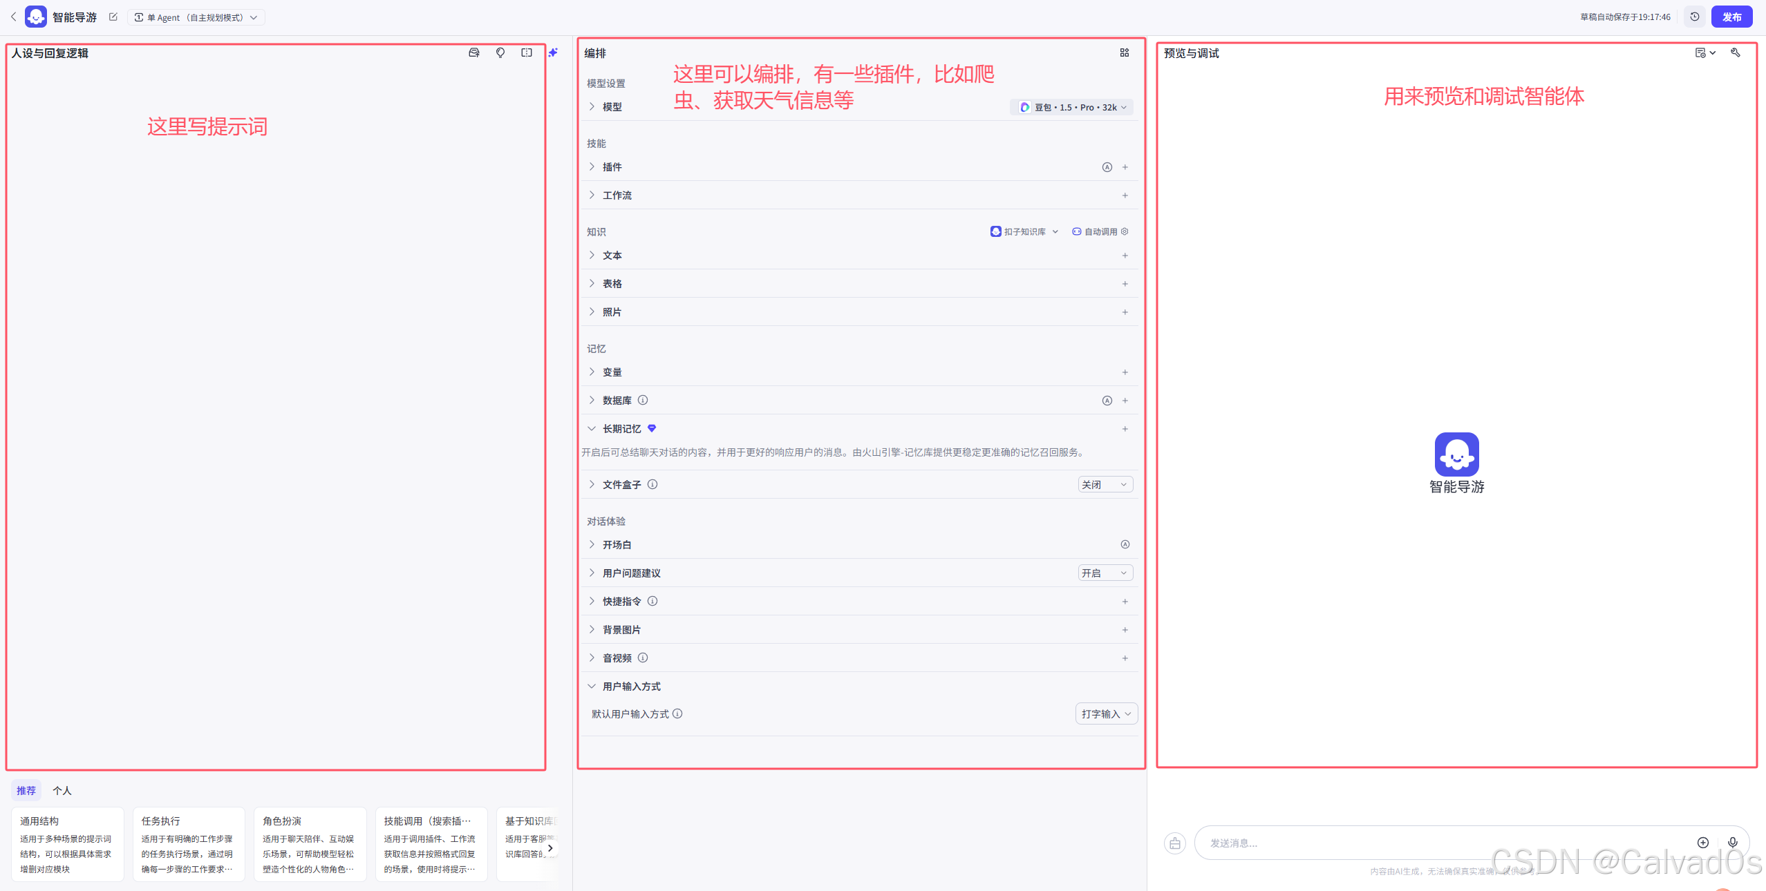Viewport: 1766px width, 891px height.
Task: Click the edit icon next to 智能导游 title
Action: click(x=113, y=17)
